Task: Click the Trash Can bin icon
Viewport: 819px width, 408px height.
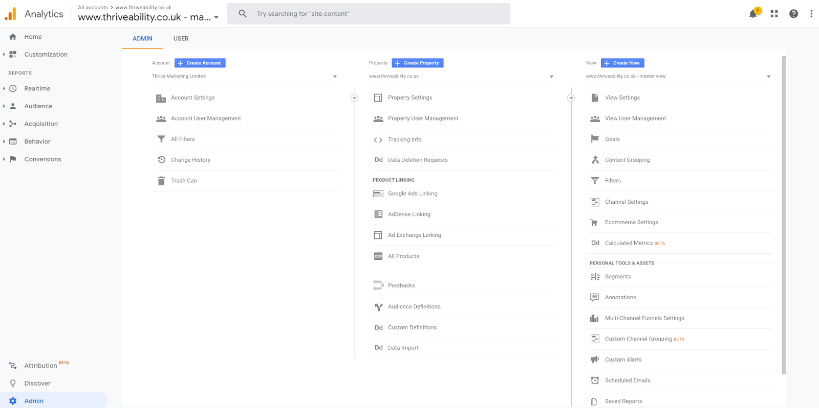Action: pyautogui.click(x=161, y=181)
